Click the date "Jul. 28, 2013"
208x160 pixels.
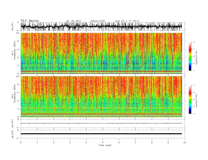click(x=73, y=21)
